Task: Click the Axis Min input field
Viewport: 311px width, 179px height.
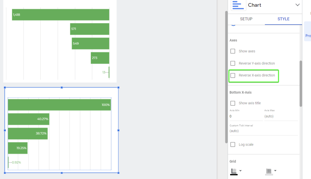Action: pos(246,116)
